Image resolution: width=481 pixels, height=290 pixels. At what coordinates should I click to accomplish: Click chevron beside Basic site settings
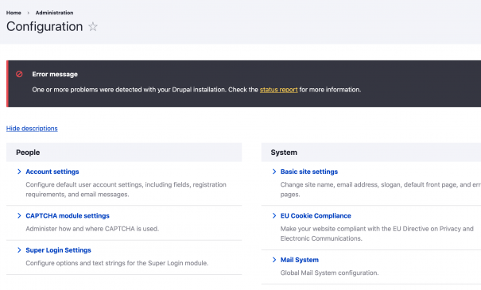(274, 172)
